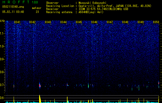The height and width of the screenshot is (103, 162).
Task: Click the 0.7 kHz frequency axis label
Action: [2, 85]
